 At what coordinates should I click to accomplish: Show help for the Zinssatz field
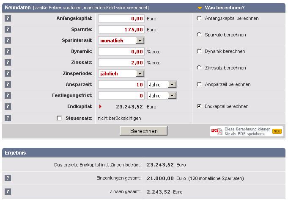tap(8, 63)
